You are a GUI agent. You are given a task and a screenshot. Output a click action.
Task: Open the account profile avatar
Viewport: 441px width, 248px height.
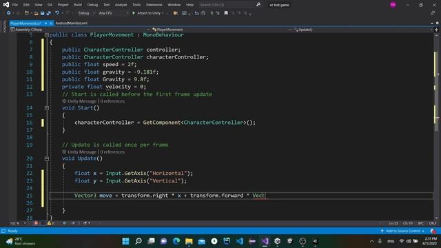[x=393, y=5]
